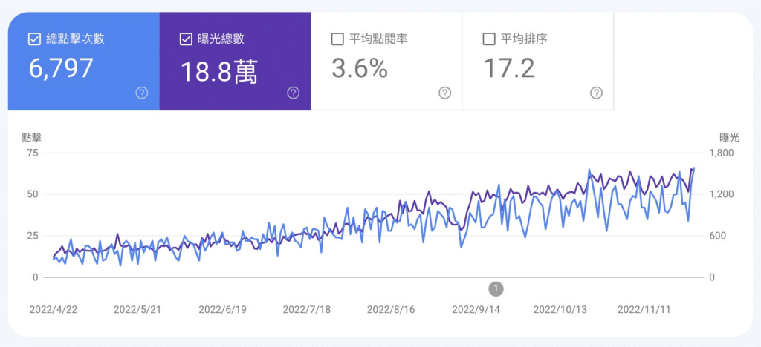
Task: Open help icon on 平均點閱率 card
Action: 444,93
